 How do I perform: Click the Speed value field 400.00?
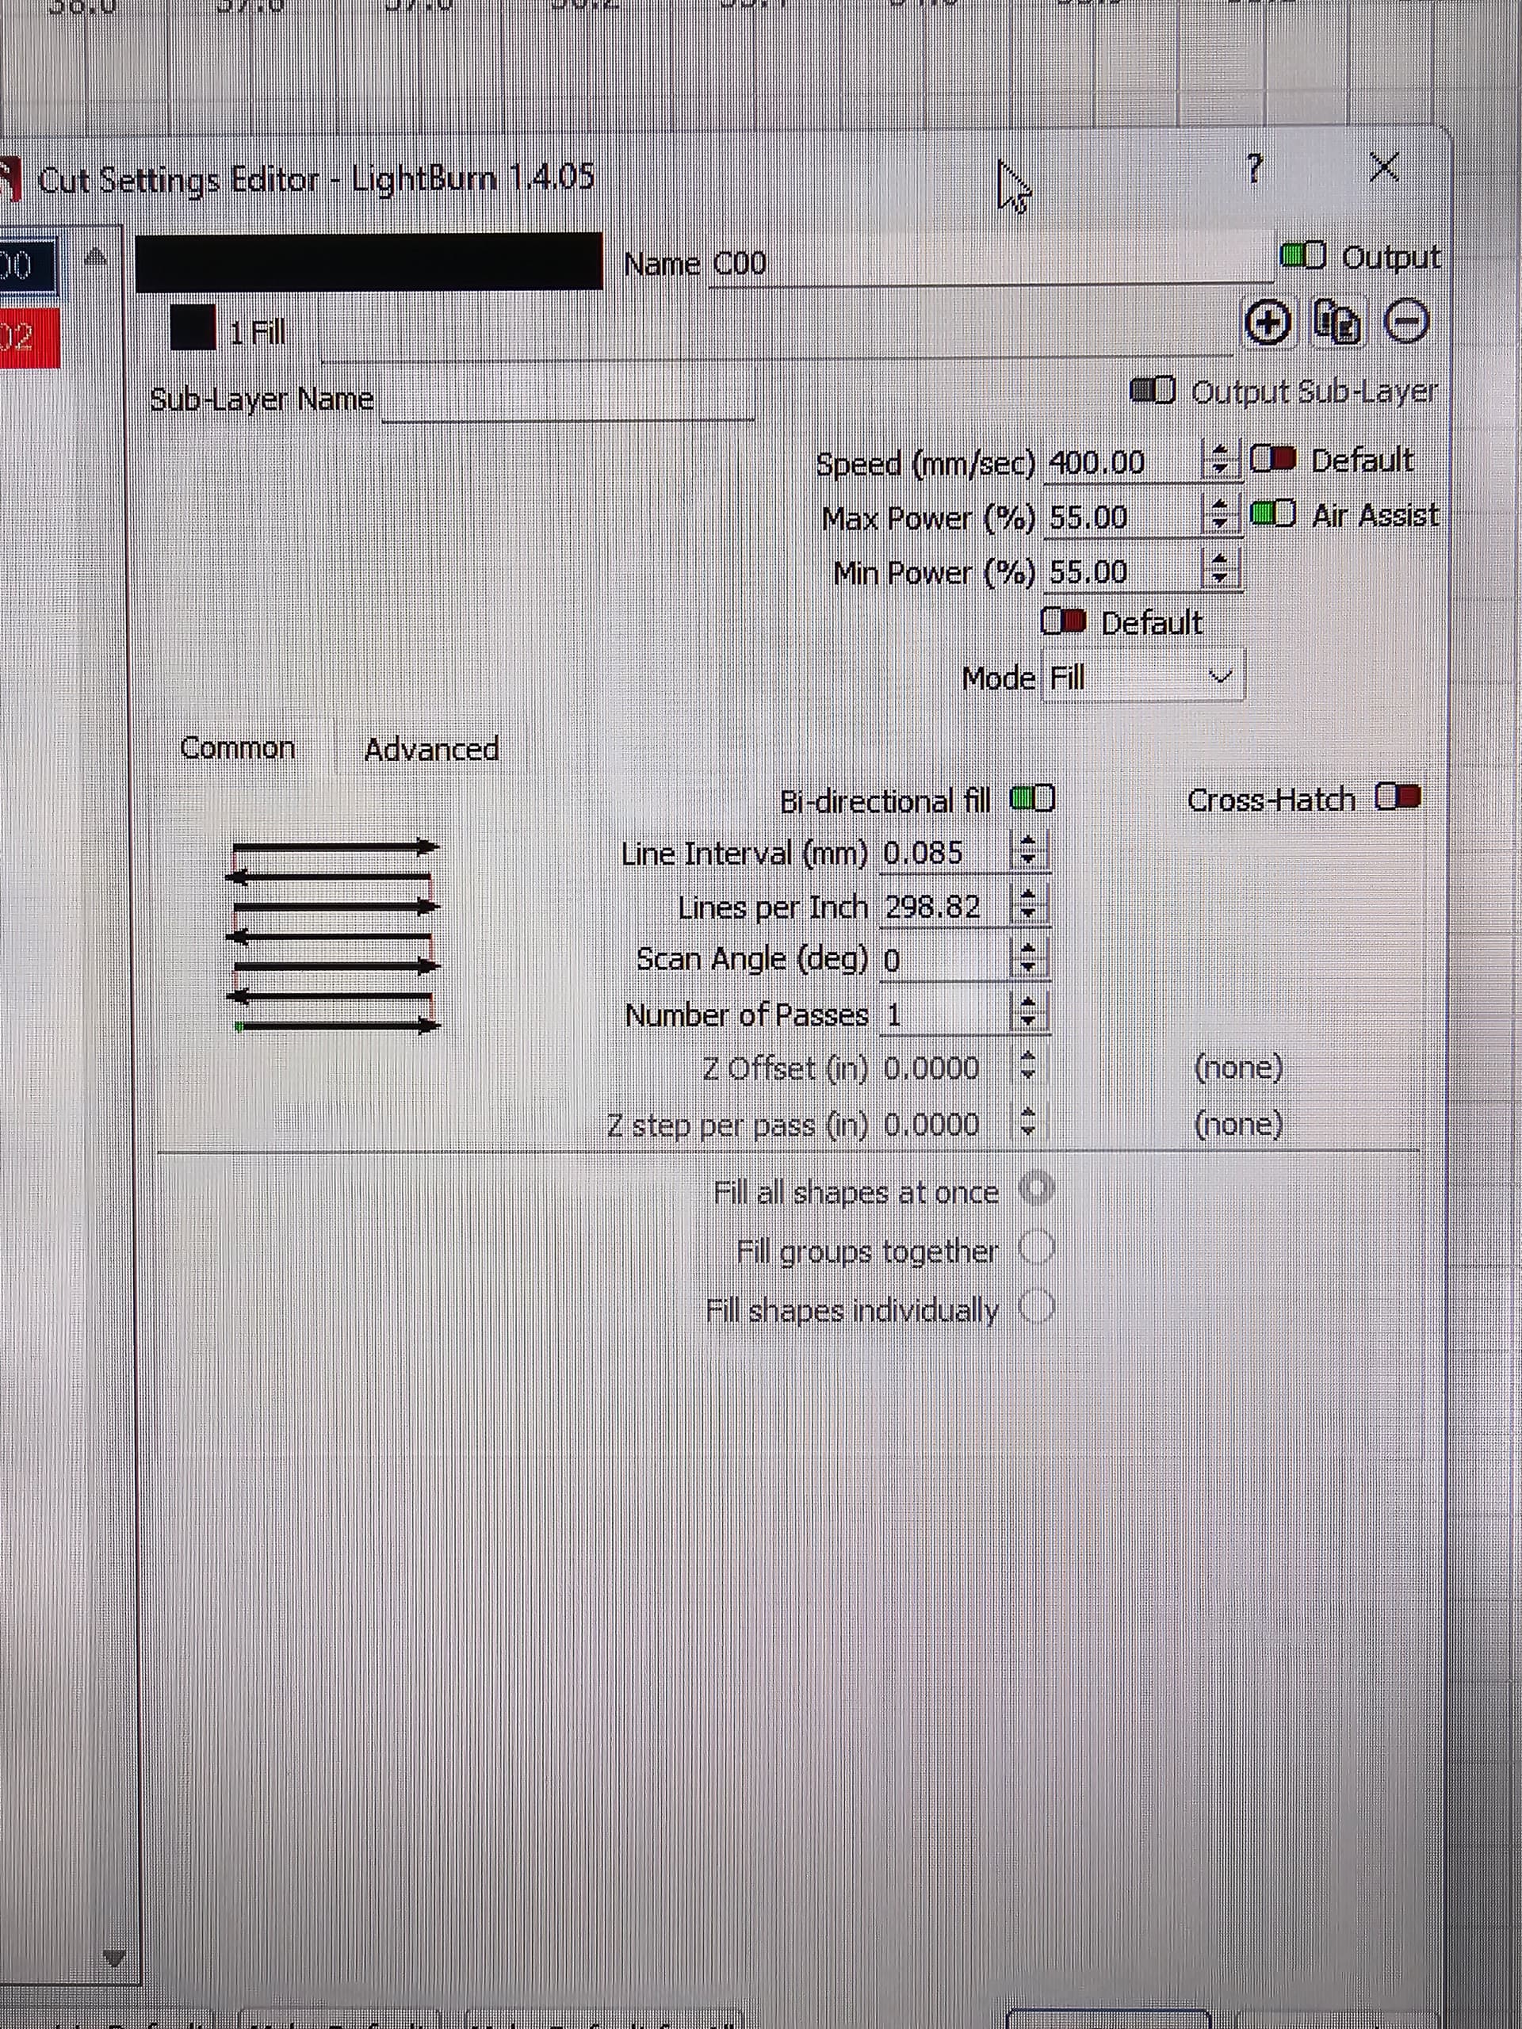click(x=1121, y=461)
